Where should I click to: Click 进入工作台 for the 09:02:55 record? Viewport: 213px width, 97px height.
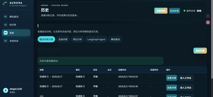pyautogui.click(x=186, y=78)
